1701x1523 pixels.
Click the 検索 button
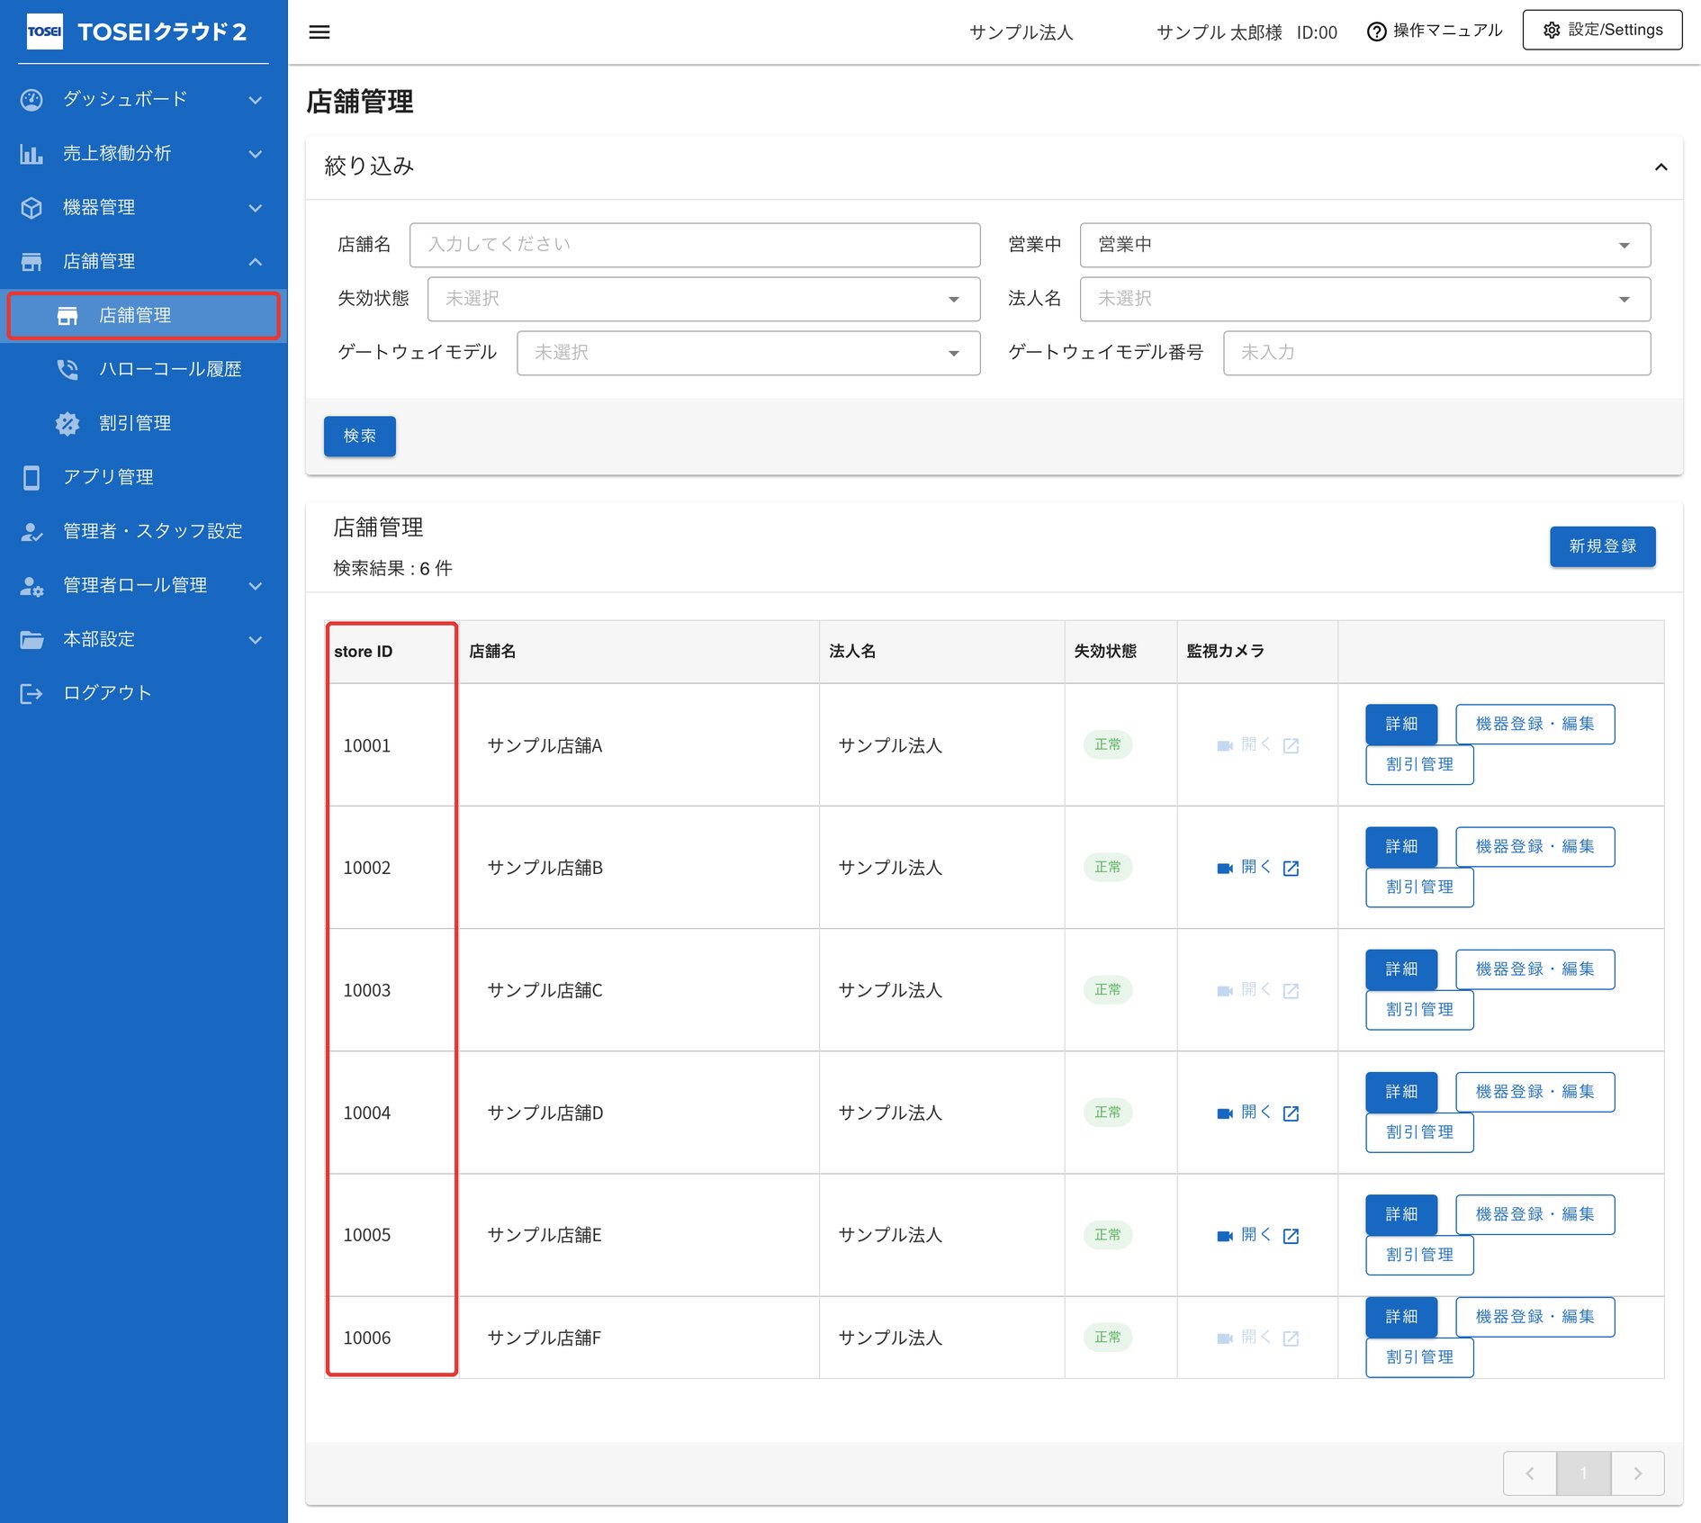tap(360, 436)
